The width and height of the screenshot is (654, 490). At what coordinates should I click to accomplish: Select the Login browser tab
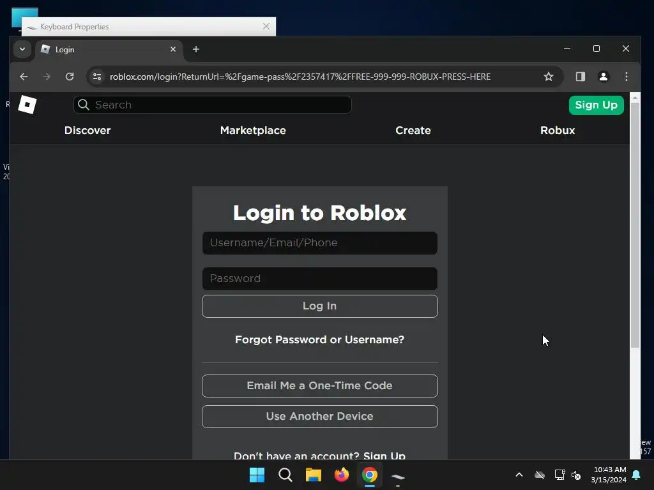(109, 50)
